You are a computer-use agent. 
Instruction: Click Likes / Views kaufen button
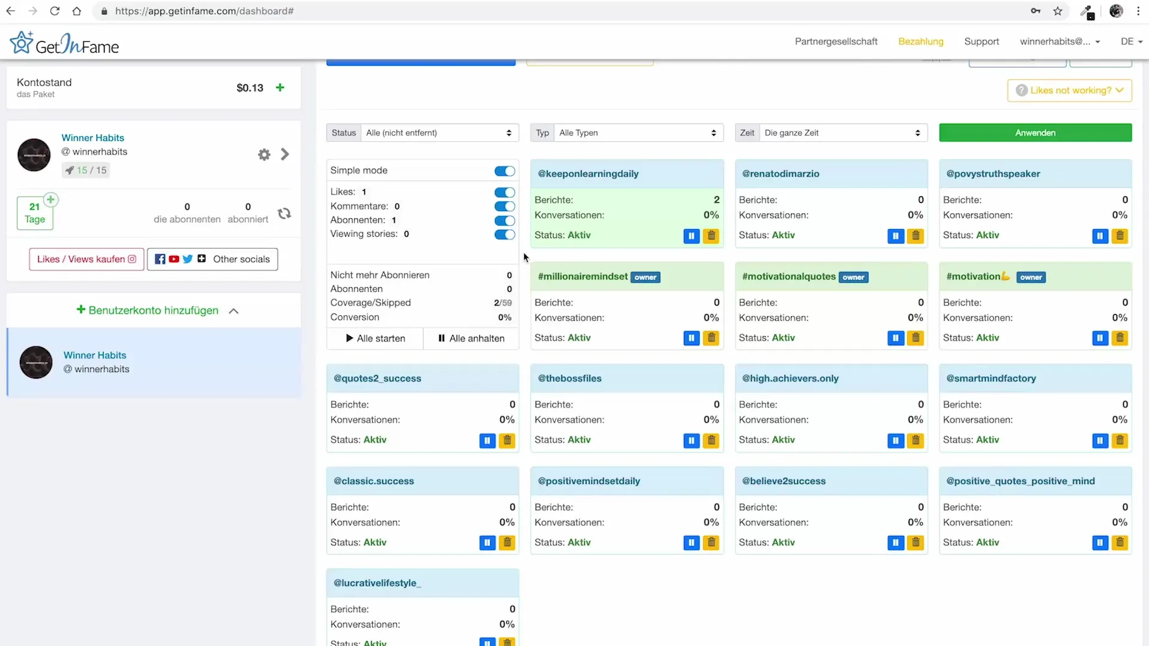click(x=87, y=259)
